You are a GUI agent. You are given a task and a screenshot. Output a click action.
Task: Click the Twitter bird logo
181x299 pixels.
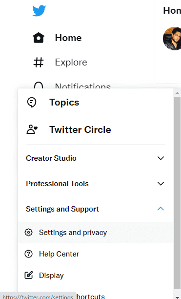click(39, 11)
